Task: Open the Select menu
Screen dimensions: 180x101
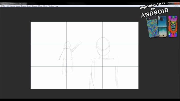Action: point(29,6)
